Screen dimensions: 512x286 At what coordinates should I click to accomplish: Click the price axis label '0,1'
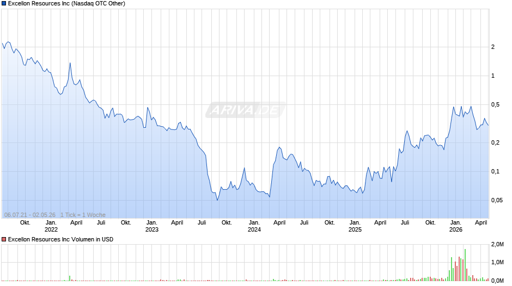[495, 171]
